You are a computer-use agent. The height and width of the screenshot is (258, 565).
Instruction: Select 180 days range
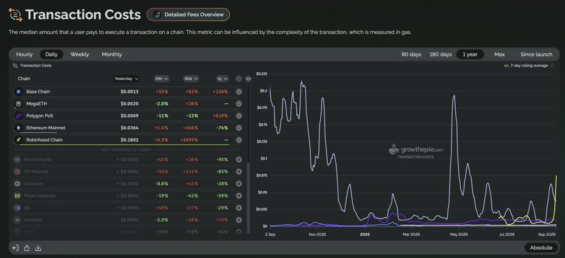pyautogui.click(x=440, y=55)
